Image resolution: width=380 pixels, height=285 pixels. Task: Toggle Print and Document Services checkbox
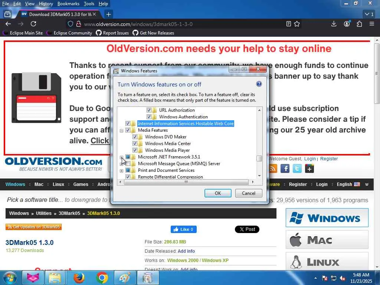[128, 170]
